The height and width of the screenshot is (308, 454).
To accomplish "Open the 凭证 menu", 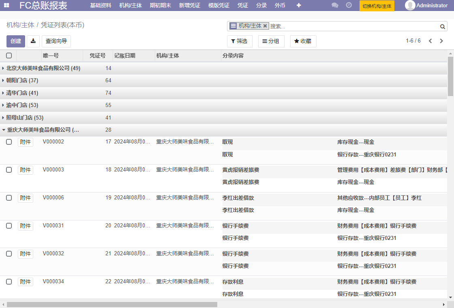I will pos(243,5).
